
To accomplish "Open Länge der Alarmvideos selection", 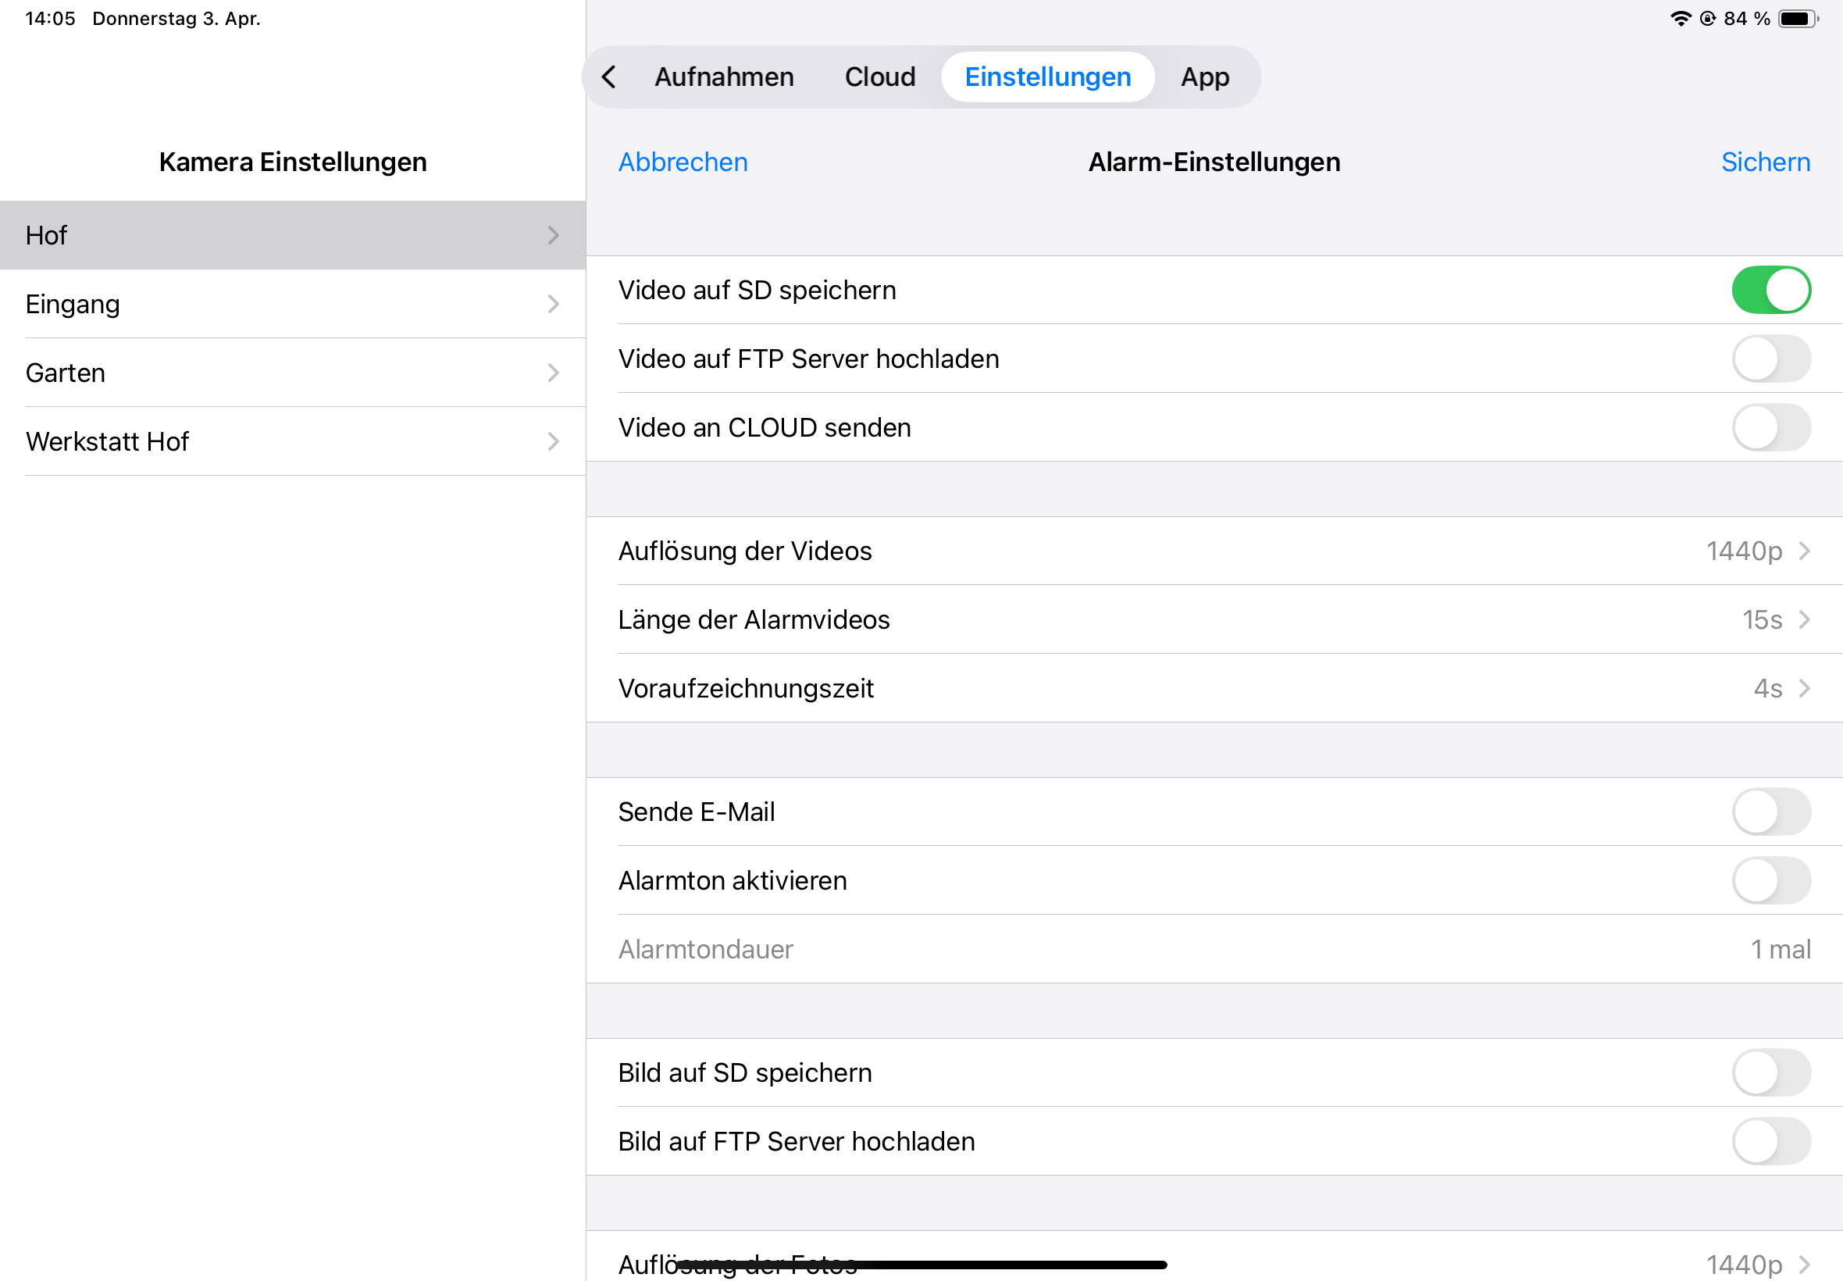I will point(1213,619).
